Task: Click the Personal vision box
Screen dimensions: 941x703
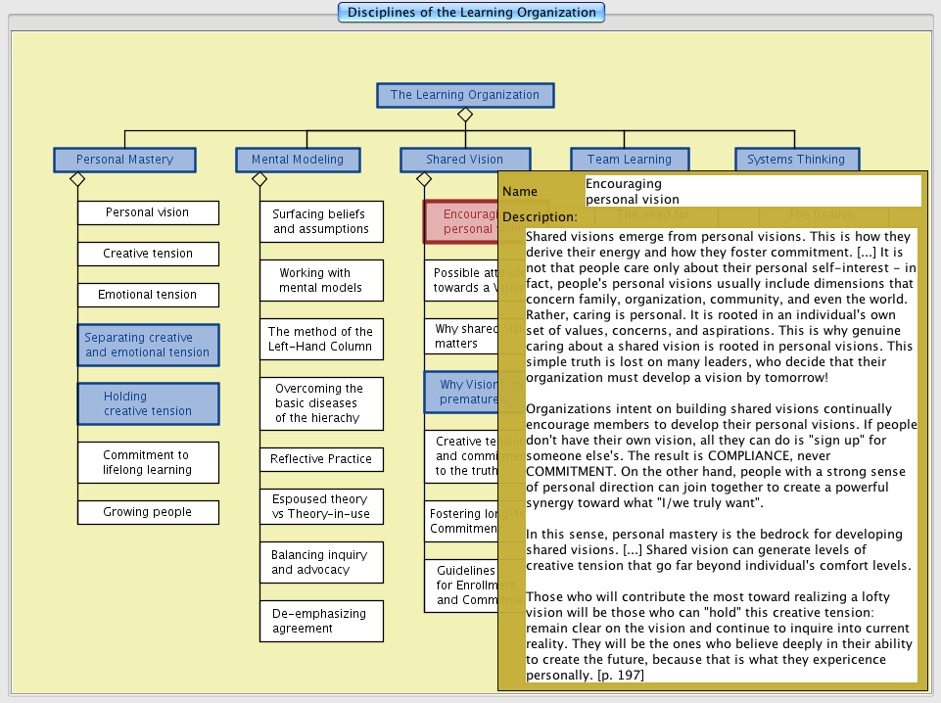Action: [x=148, y=212]
